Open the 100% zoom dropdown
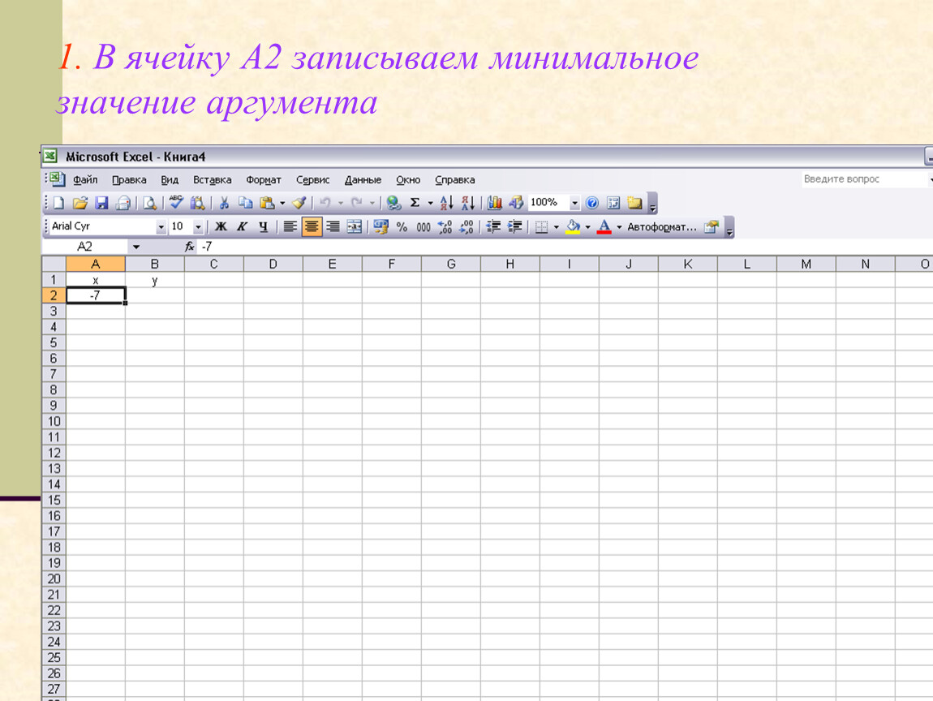 click(x=574, y=203)
